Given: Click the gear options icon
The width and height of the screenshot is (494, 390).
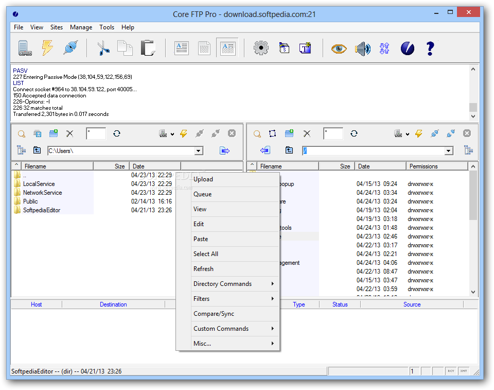Looking at the screenshot, I should (261, 48).
